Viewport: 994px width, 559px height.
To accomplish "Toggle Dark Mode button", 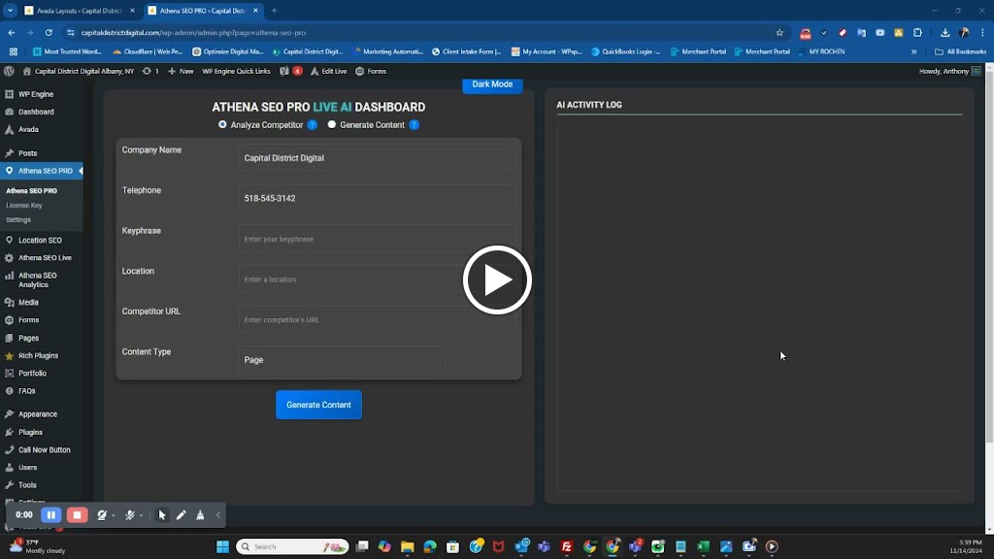I will point(492,84).
